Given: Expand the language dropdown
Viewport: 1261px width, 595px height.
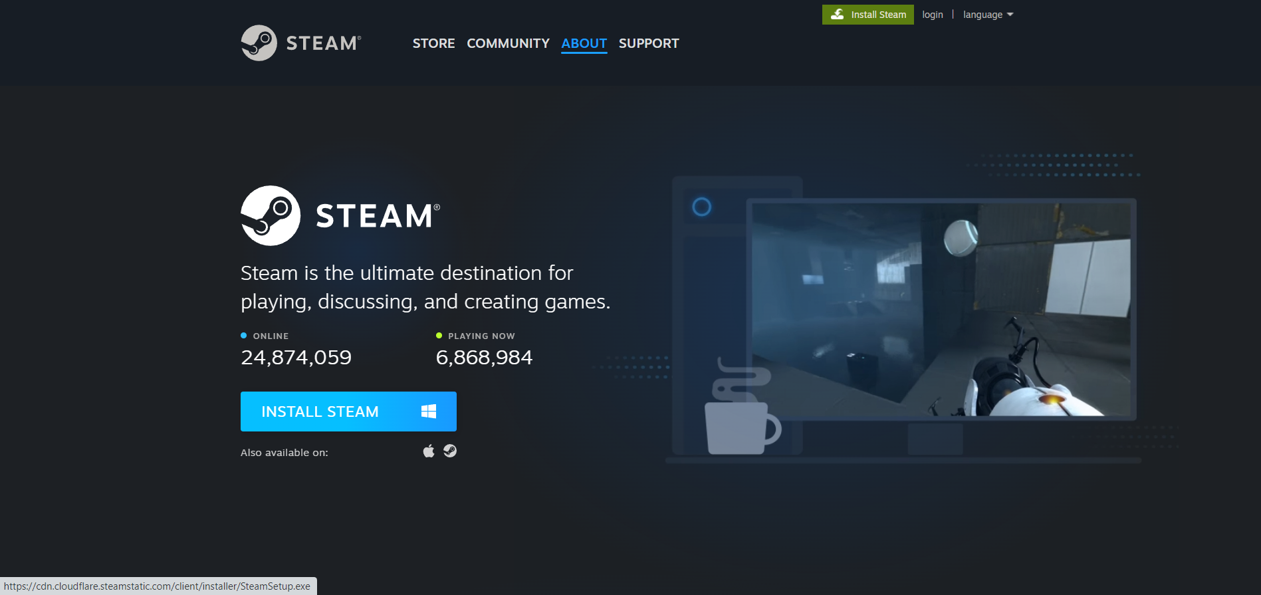Looking at the screenshot, I should pyautogui.click(x=988, y=15).
